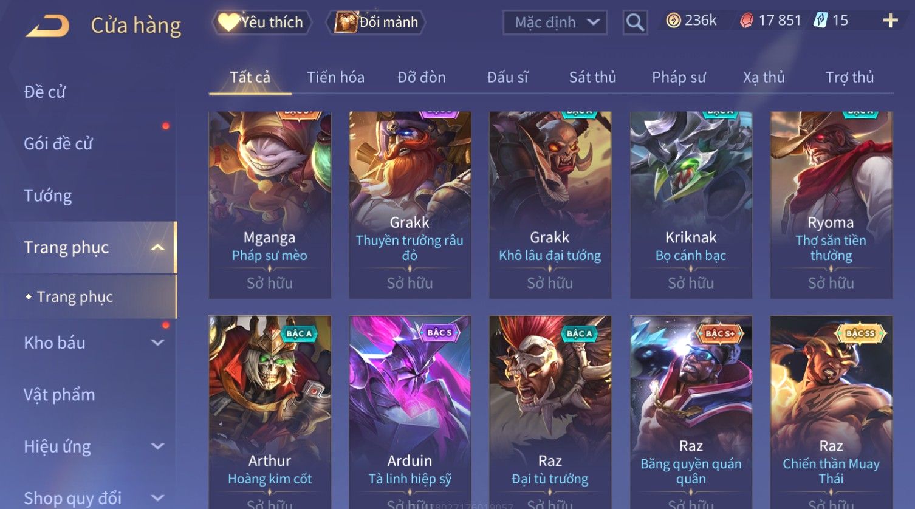Open Mganga Pháp sư mèo skin card
Image resolution: width=915 pixels, height=509 pixels.
click(x=270, y=205)
